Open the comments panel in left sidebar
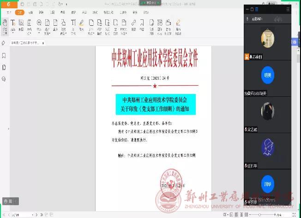 4,79
